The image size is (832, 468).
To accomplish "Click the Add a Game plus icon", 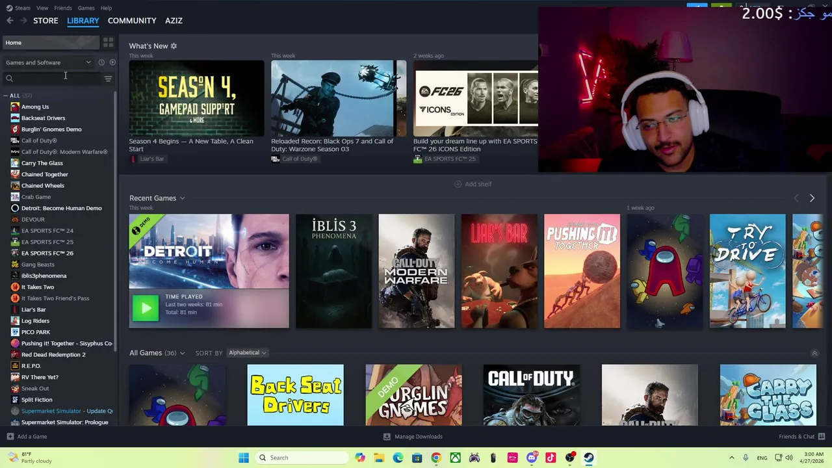I will pyautogui.click(x=10, y=437).
